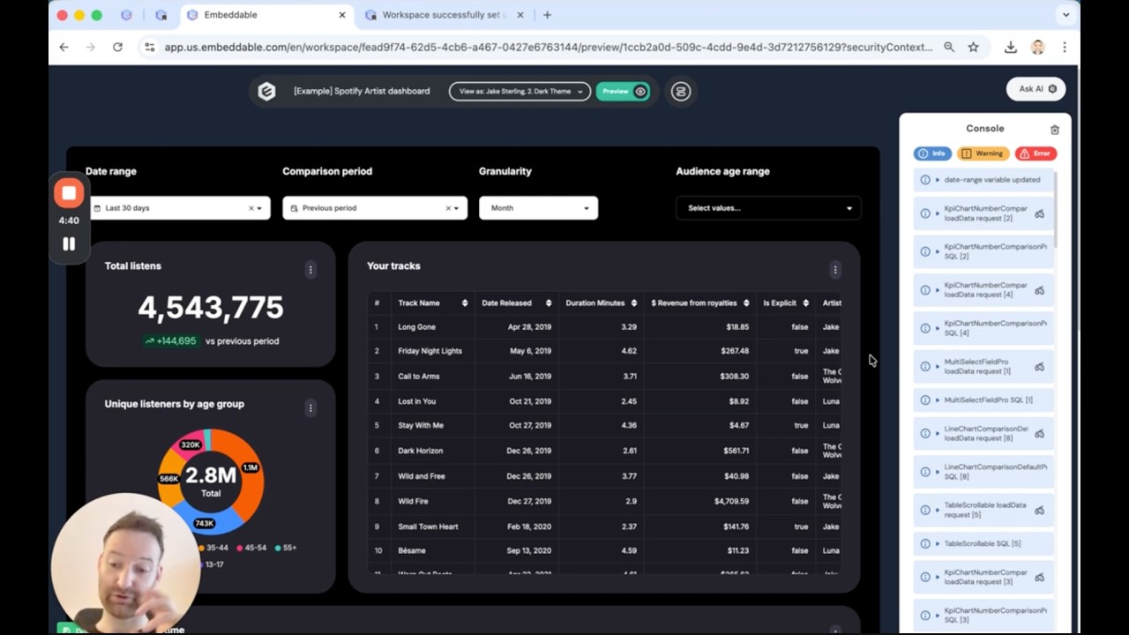
Task: Switch to the first pinned browser tab
Action: [x=126, y=15]
